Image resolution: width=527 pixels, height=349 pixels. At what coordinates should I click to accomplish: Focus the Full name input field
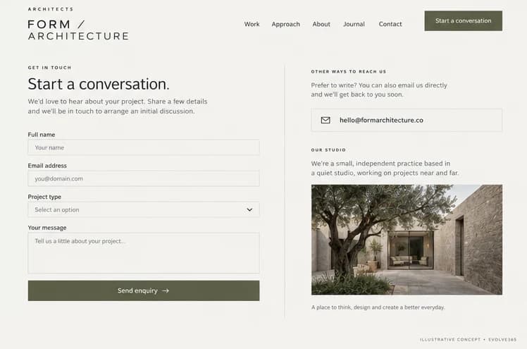[144, 147]
